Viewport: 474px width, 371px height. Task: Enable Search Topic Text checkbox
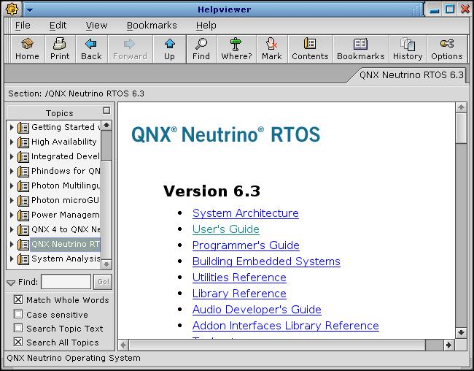(18, 328)
